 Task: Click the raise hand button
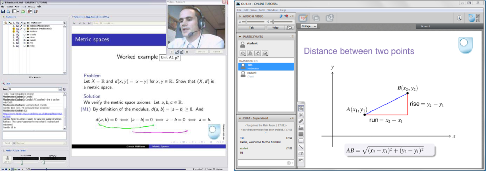(x=258, y=53)
